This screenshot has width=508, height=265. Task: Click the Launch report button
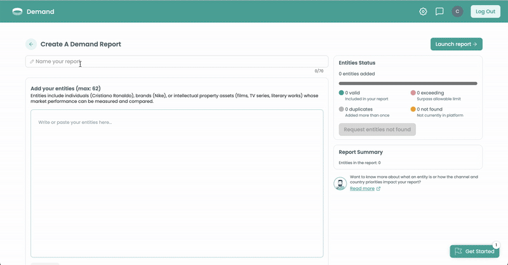pyautogui.click(x=456, y=44)
